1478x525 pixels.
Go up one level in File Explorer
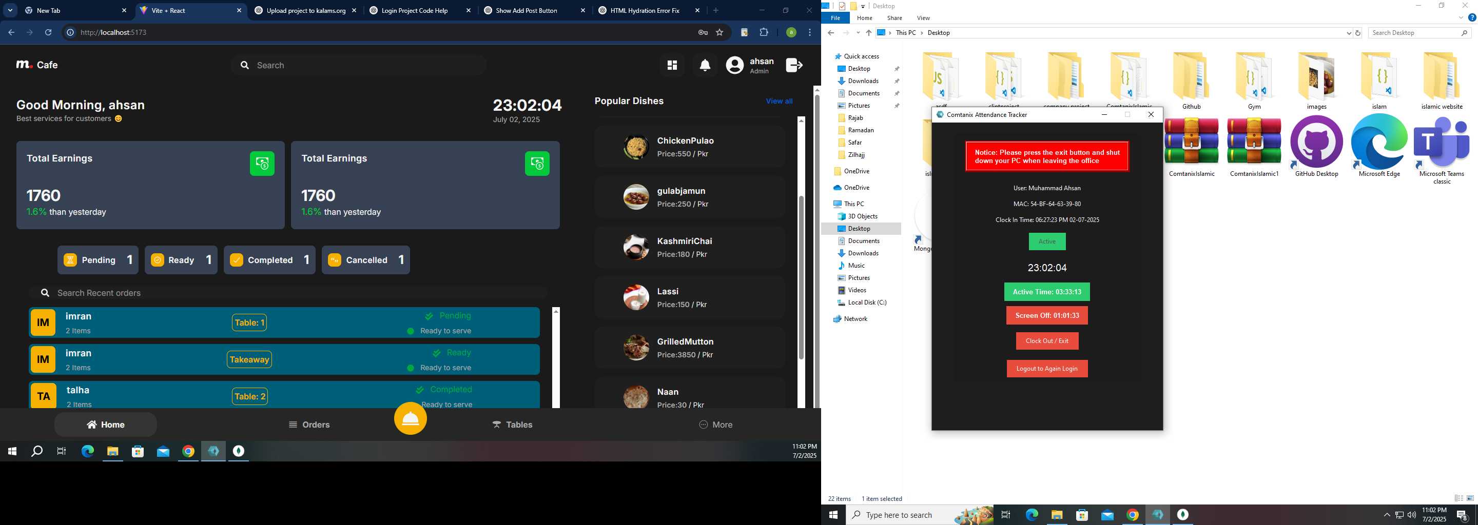(869, 33)
